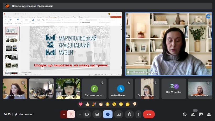The image size is (215, 121).
Task: Select slide 4 thumbnail in PowerPoint panel
Action: click(12, 56)
